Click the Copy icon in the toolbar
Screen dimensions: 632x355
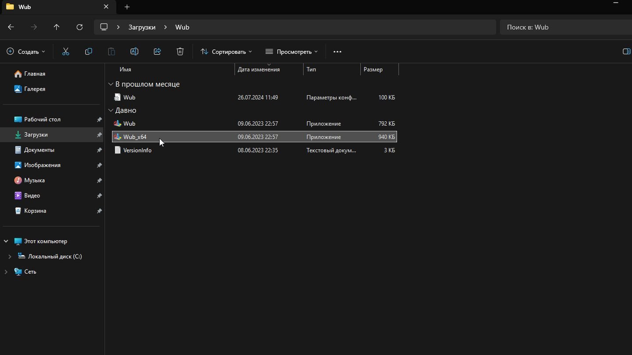tap(89, 52)
